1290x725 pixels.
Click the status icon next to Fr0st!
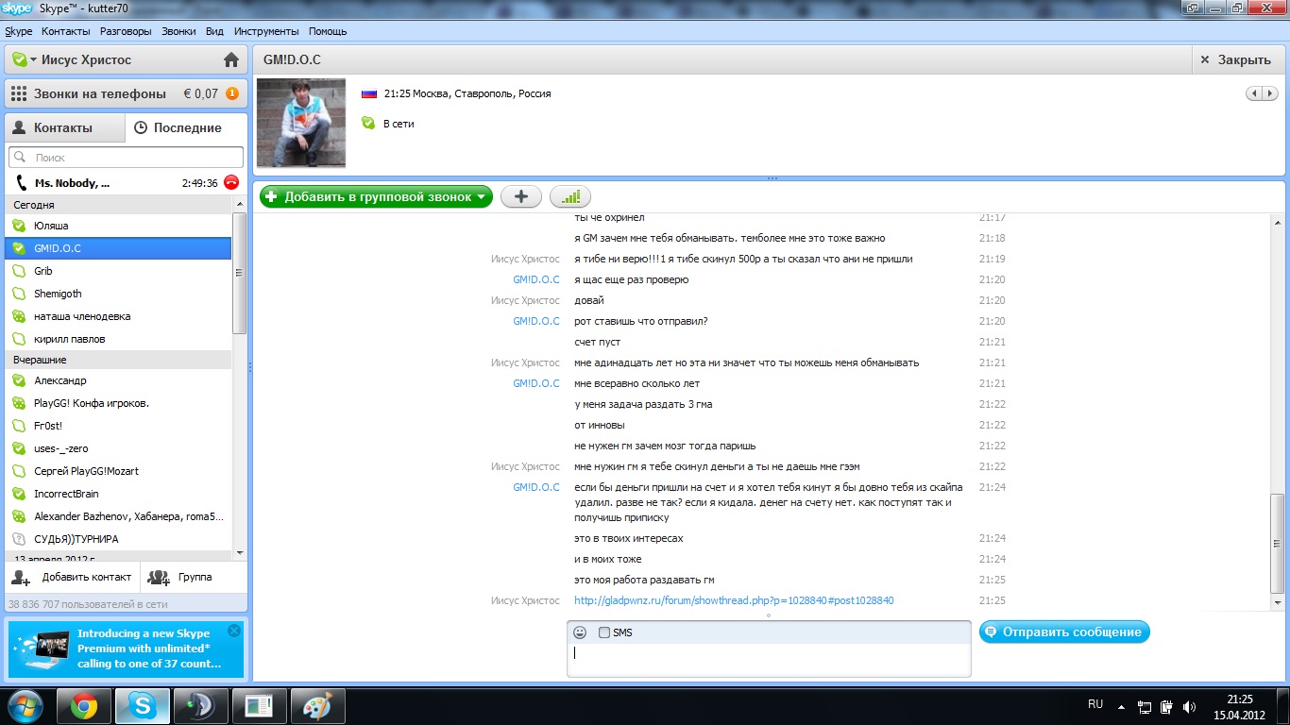tap(19, 426)
